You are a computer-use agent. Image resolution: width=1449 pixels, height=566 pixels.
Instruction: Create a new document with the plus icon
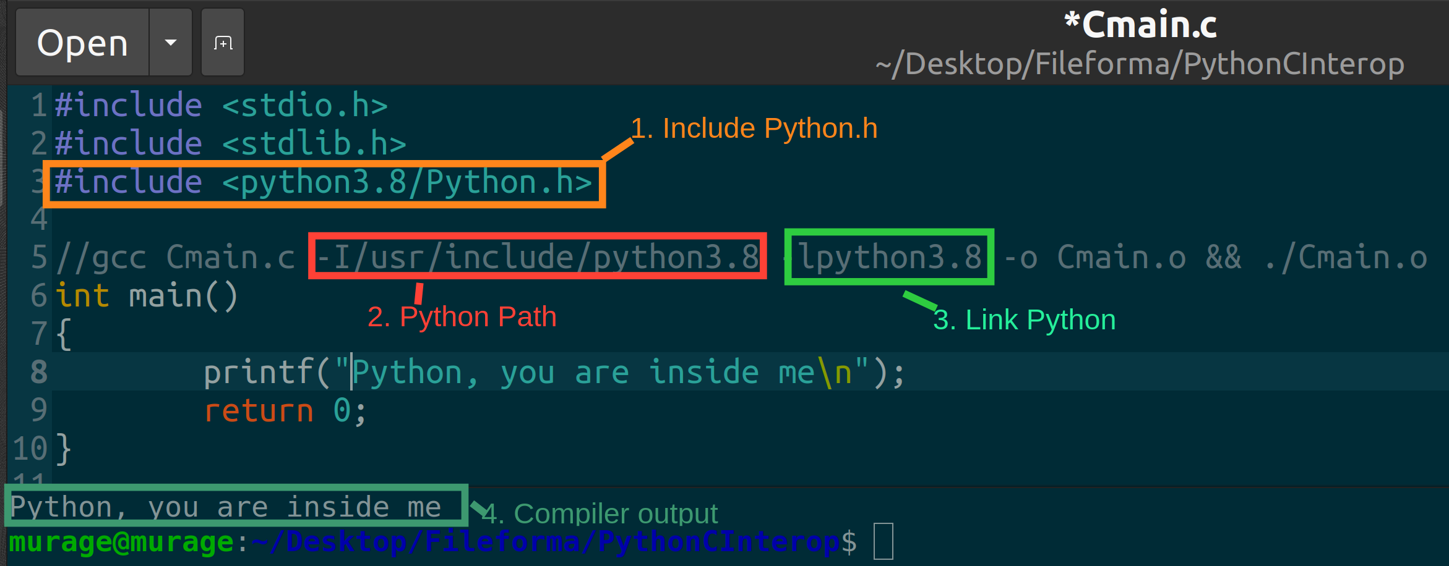221,41
